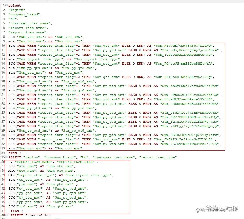Screen dimensions: 244x219
Task: Click max("Max_report_item_type") on line 13
Action: pos(37,59)
